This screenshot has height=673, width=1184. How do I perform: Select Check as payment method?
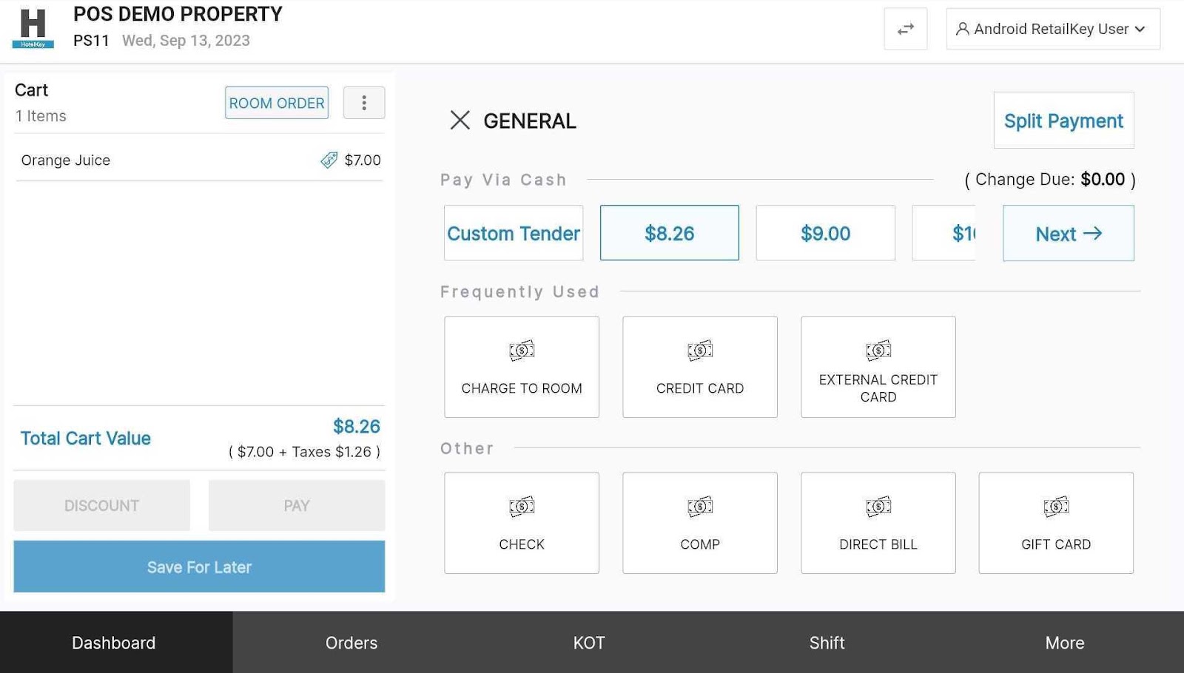point(521,523)
